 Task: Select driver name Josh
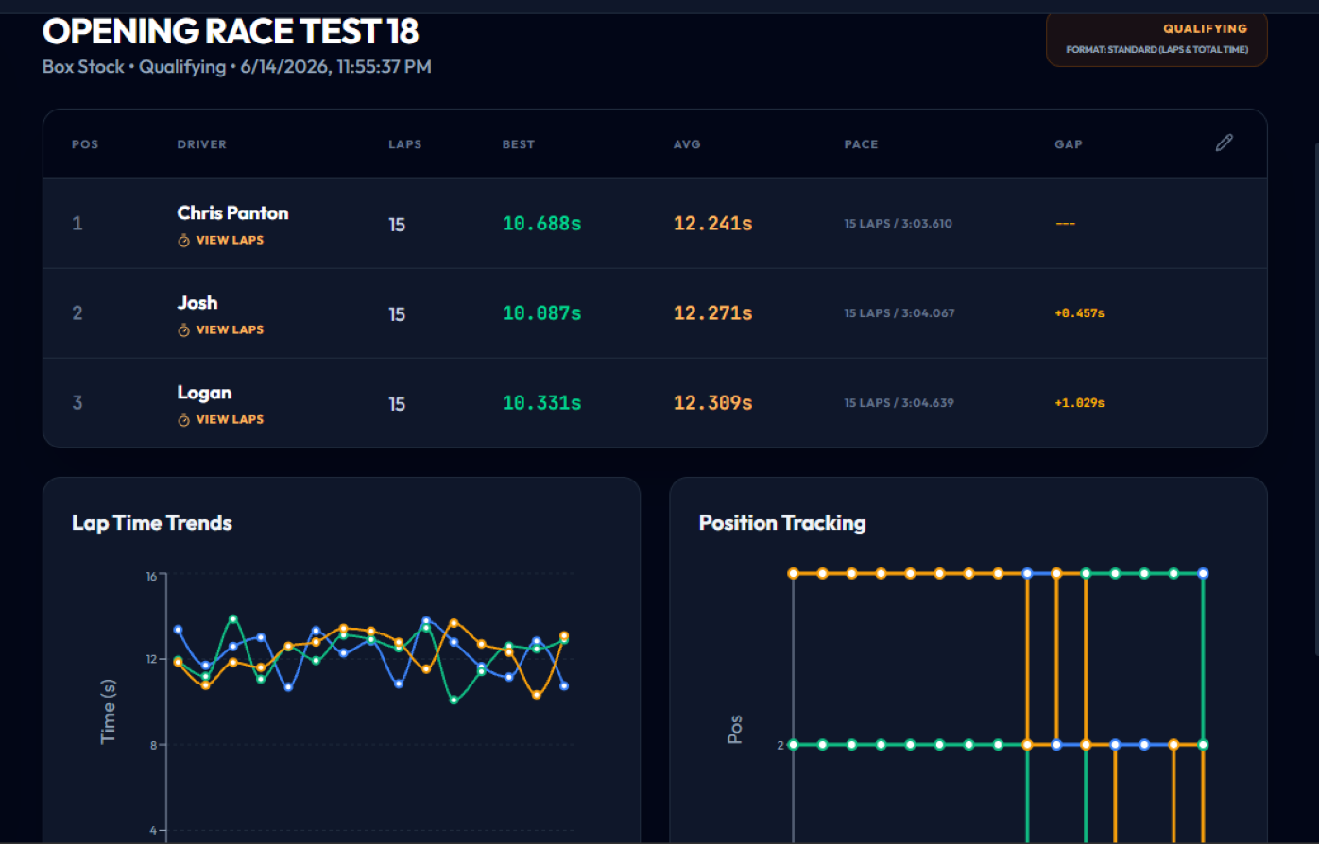pos(197,302)
